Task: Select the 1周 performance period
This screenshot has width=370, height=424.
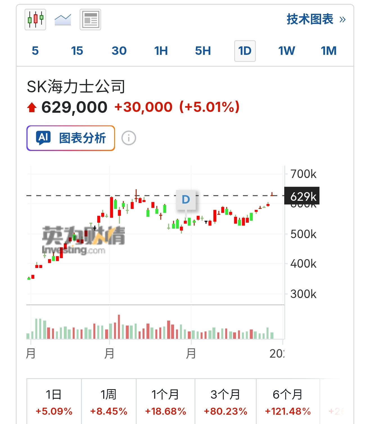Action: pos(109,402)
